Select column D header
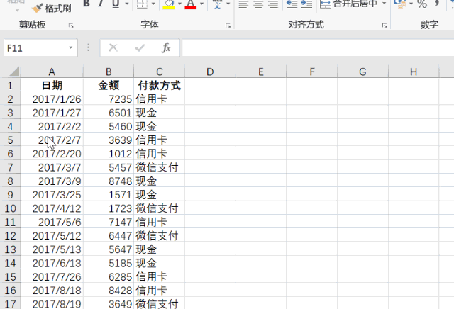The height and width of the screenshot is (309, 454). click(210, 72)
